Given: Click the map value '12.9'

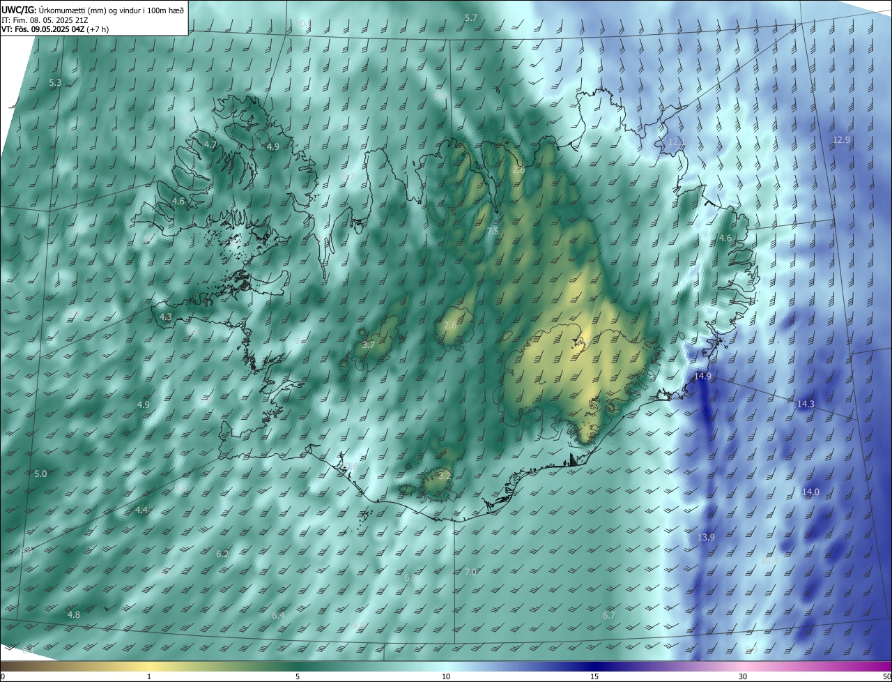Looking at the screenshot, I should (x=842, y=139).
